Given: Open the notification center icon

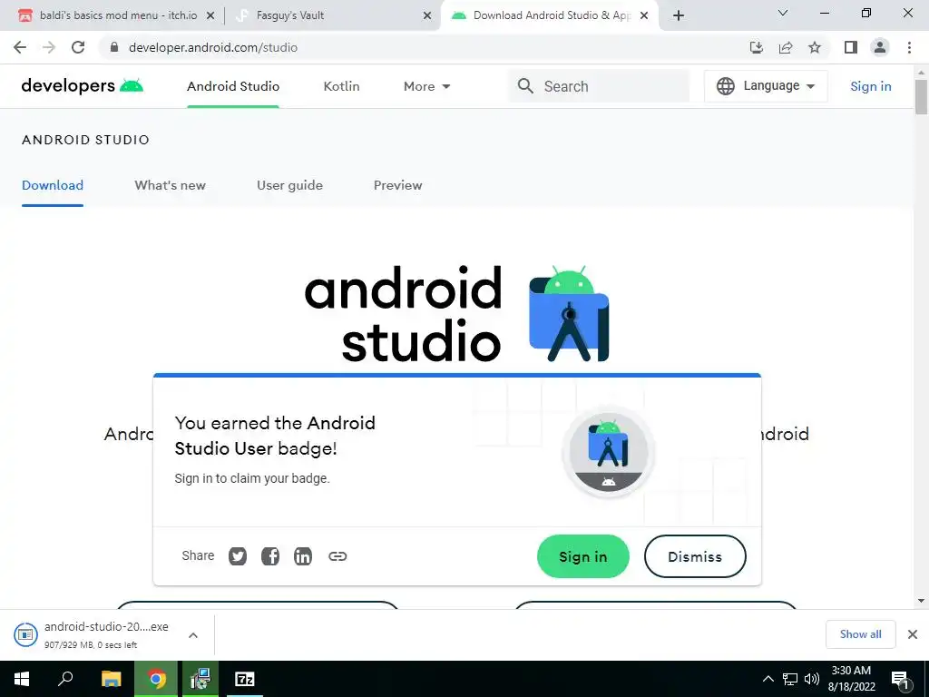Looking at the screenshot, I should tap(901, 679).
